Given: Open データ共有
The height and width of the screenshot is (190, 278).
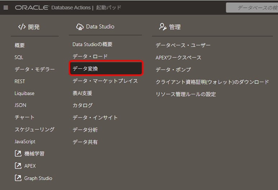Looking at the screenshot, I should (85, 142).
